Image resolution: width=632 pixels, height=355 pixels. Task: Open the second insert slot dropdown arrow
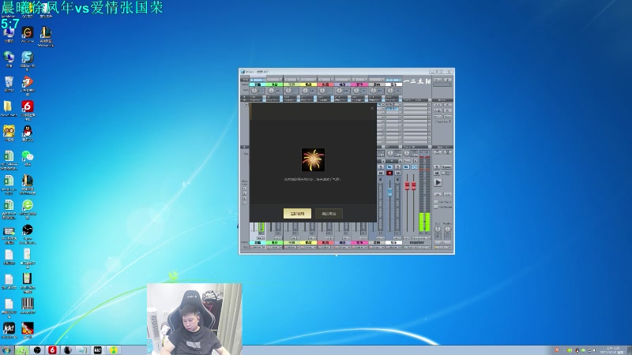(x=400, y=109)
